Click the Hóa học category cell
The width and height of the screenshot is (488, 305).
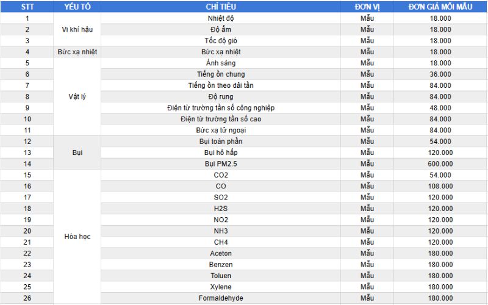[x=77, y=236]
